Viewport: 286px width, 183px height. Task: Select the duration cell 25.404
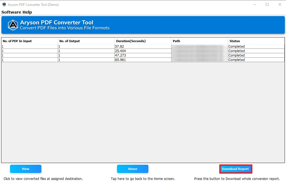pyautogui.click(x=143, y=51)
